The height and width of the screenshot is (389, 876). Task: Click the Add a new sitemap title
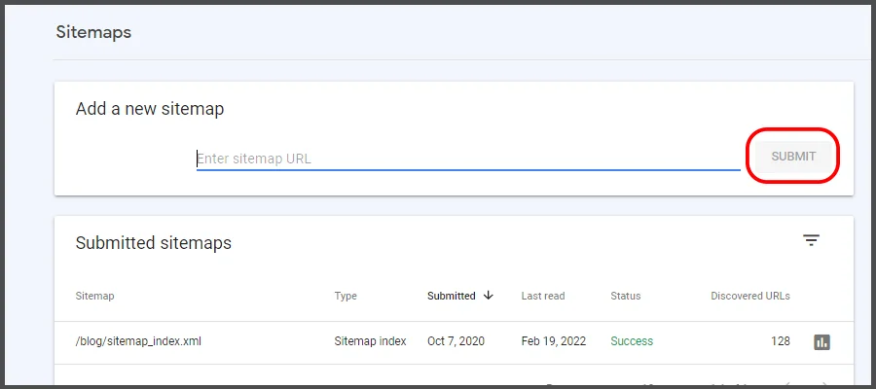(149, 109)
